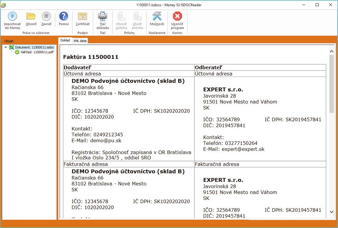The width and height of the screenshot is (338, 228).
Task: View the signature Certifikát icon
Action: tap(82, 16)
